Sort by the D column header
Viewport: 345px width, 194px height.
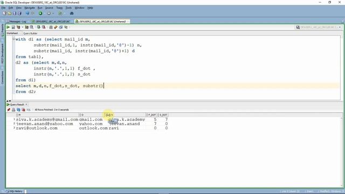point(91,115)
